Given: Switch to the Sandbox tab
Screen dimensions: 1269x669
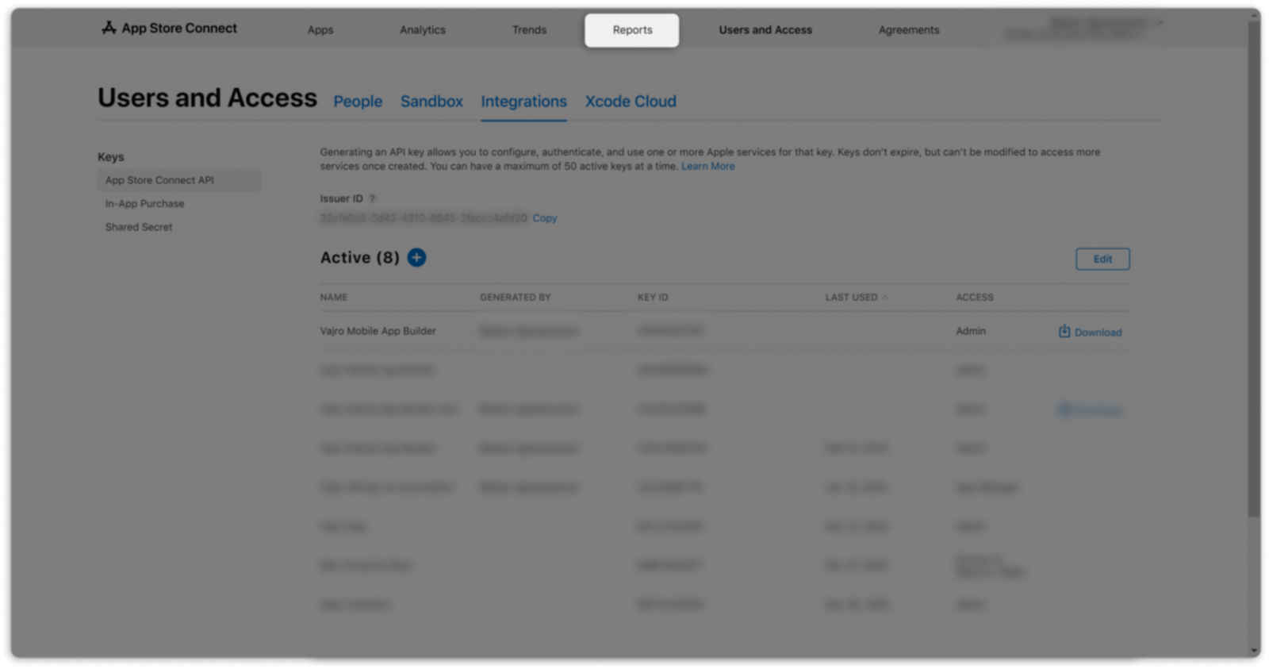Looking at the screenshot, I should [431, 102].
